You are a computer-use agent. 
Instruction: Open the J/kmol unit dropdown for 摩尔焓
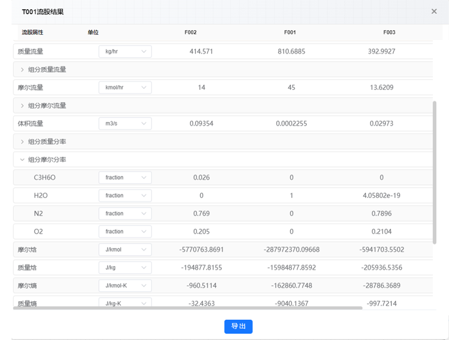click(x=125, y=250)
